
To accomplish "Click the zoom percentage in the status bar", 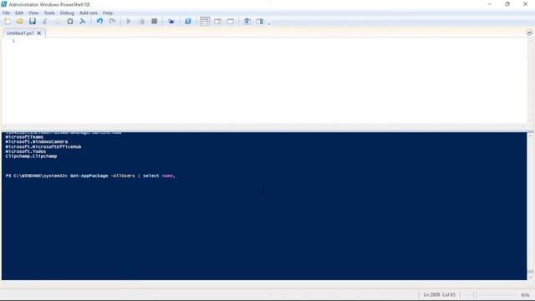I will pos(525,295).
